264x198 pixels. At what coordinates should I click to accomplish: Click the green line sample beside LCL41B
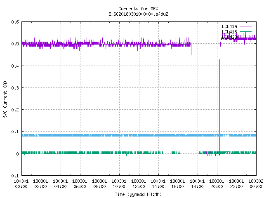click(x=245, y=31)
